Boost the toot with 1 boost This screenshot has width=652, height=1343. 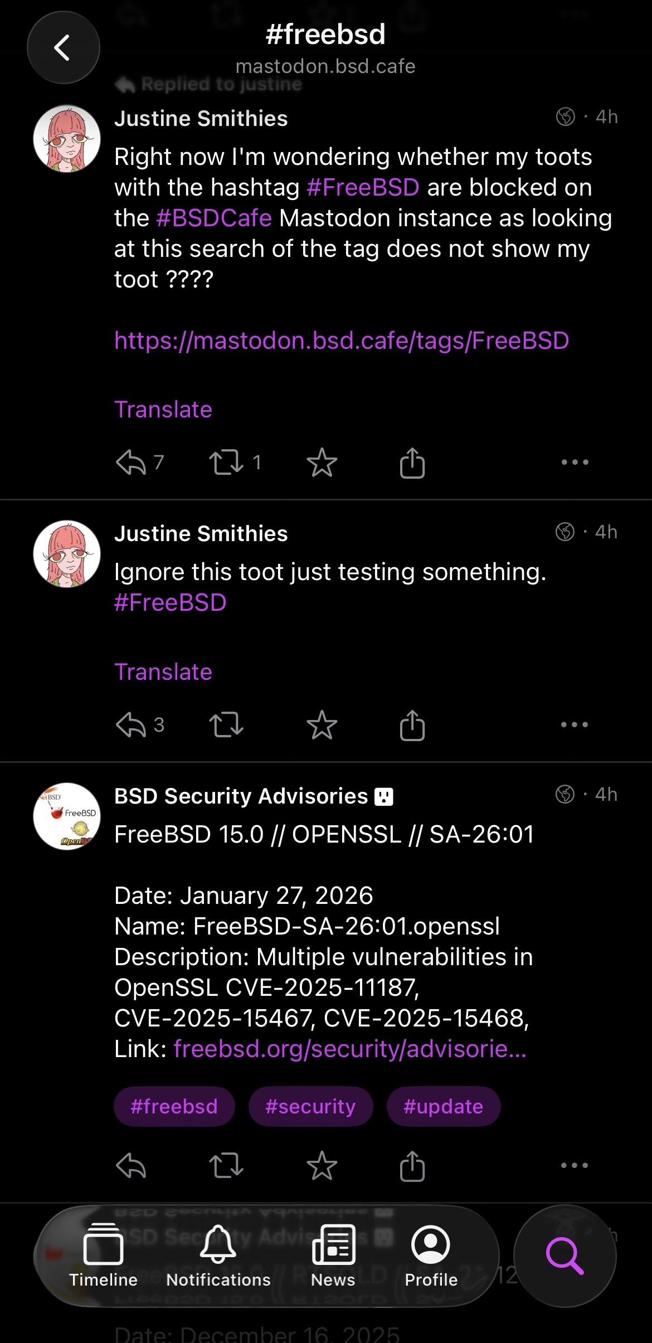tap(226, 463)
